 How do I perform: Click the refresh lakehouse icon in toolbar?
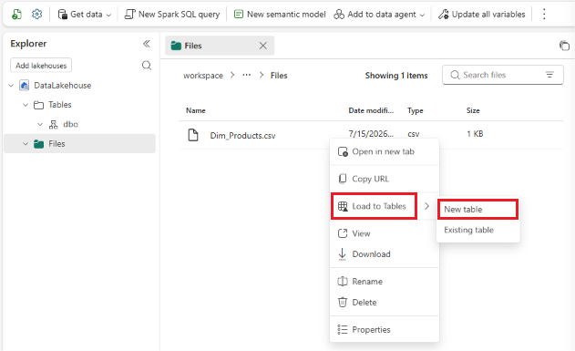[x=16, y=15]
